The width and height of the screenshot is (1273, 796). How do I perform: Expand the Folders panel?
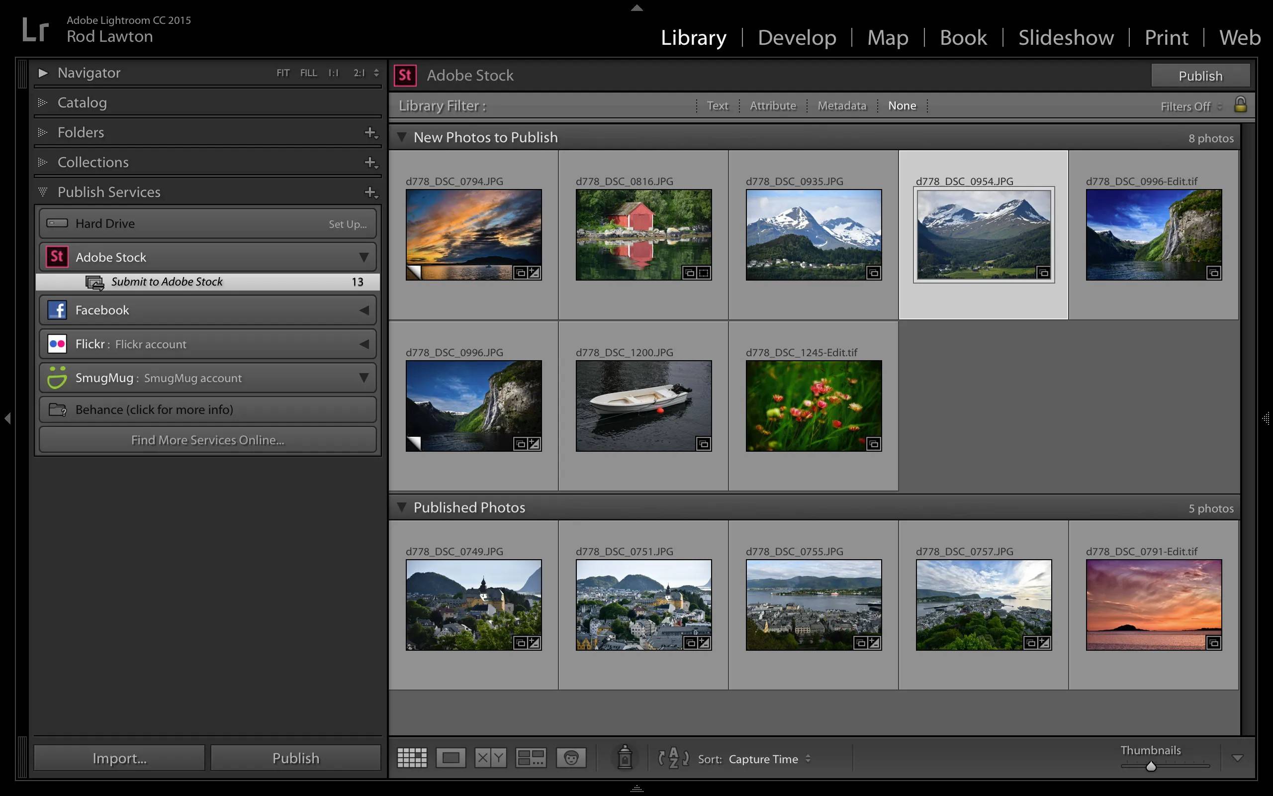coord(43,133)
